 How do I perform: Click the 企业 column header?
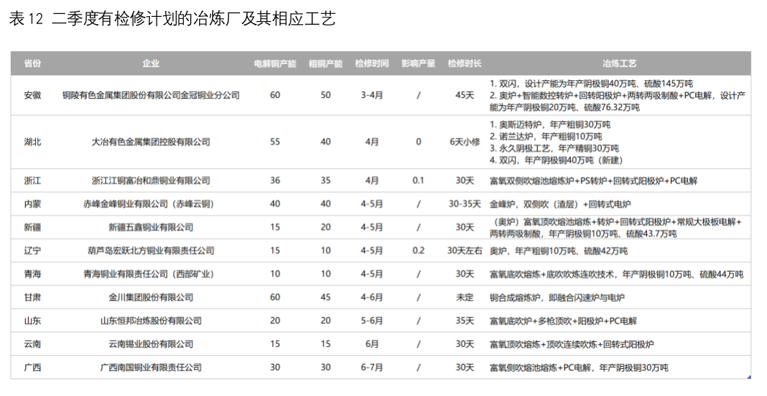click(x=151, y=64)
